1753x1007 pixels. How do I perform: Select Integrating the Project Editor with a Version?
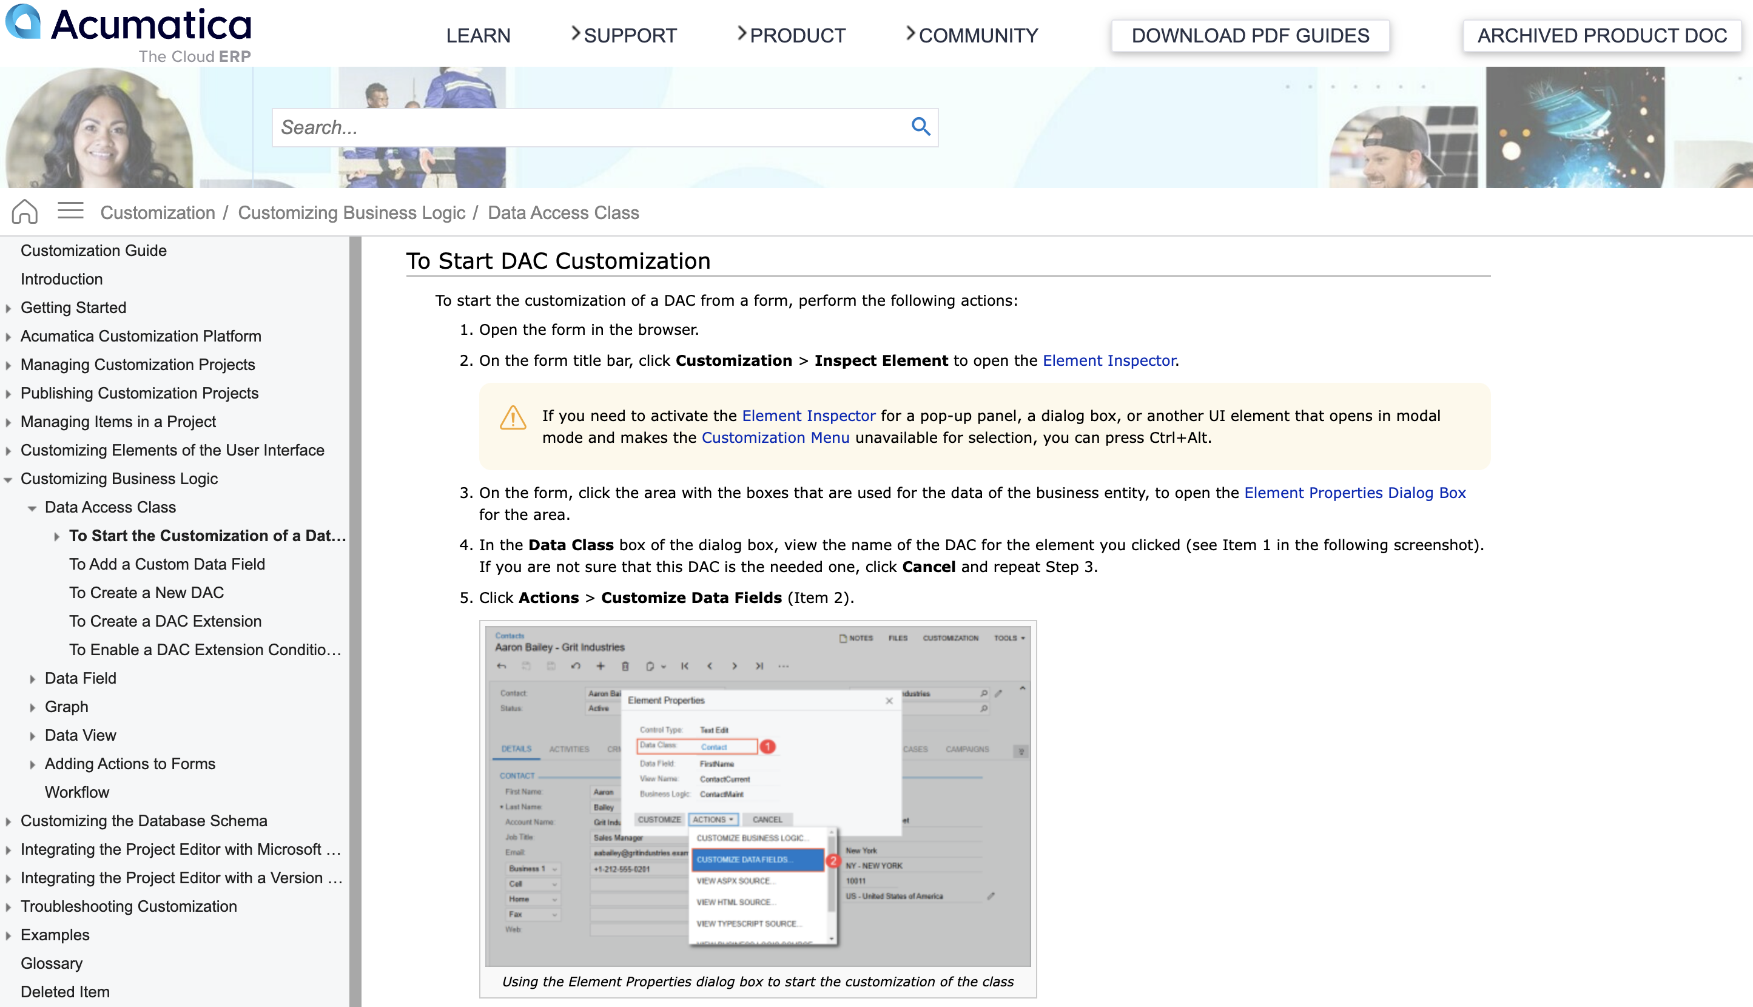click(x=181, y=878)
